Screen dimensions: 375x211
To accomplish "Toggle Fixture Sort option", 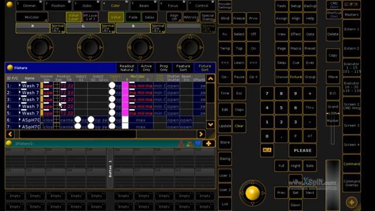I will [204, 68].
